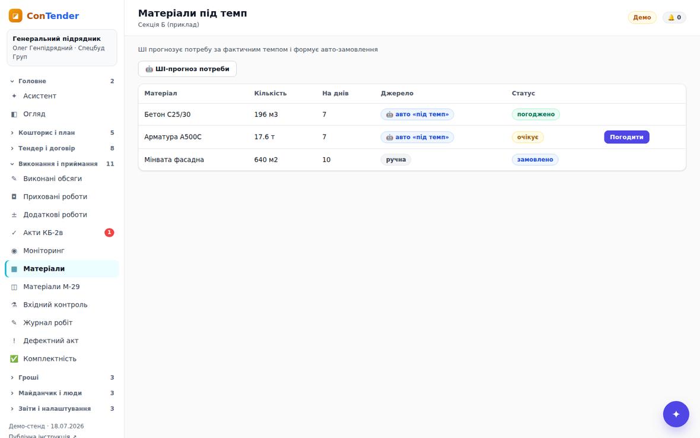The height and width of the screenshot is (438, 700).
Task: Click the Приховані роботи icon
Action: tap(14, 197)
